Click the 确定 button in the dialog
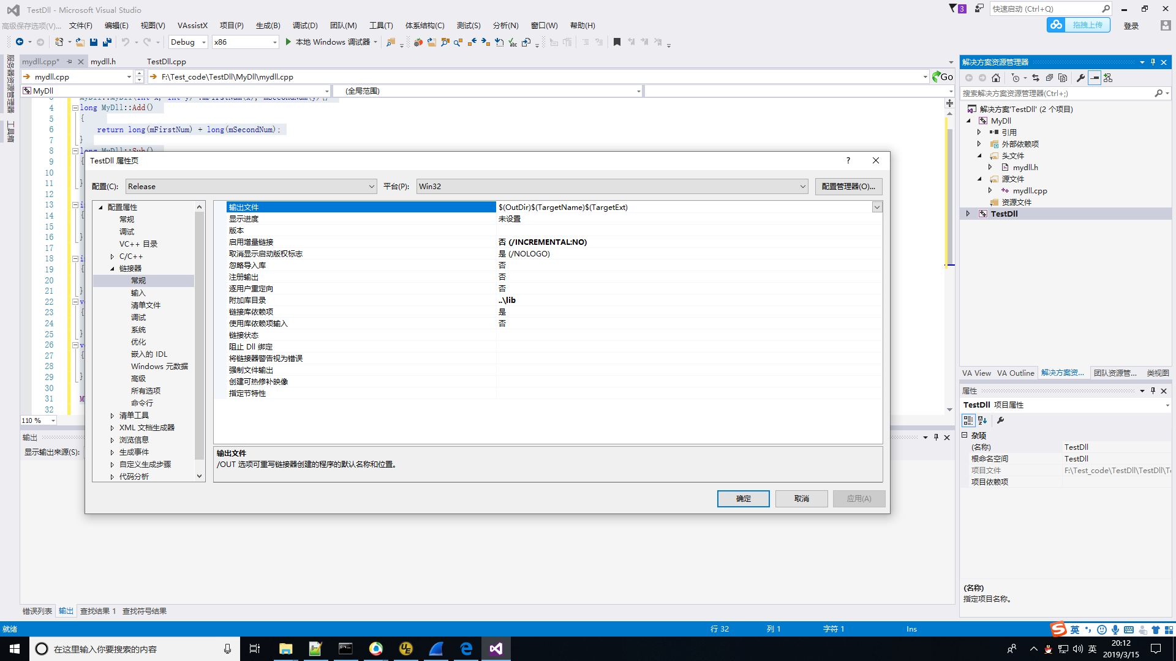 (743, 499)
